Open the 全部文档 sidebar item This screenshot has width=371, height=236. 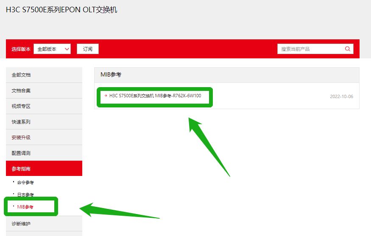click(44, 75)
